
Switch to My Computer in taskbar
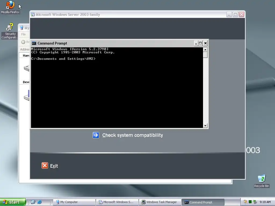[74, 202]
